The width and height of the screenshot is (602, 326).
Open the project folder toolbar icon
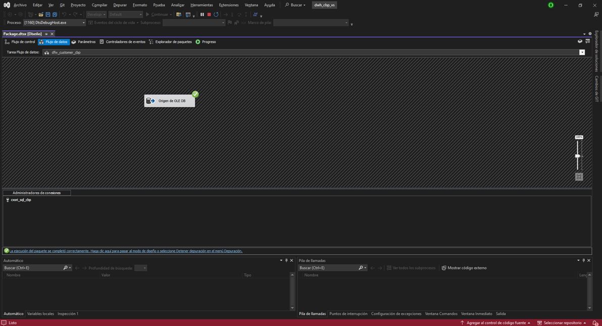pos(41,15)
